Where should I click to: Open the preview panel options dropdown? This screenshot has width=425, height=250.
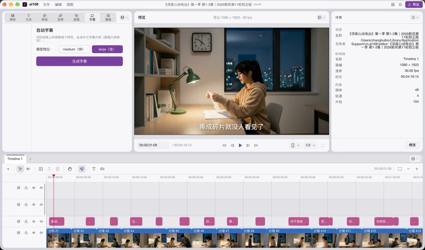321,17
